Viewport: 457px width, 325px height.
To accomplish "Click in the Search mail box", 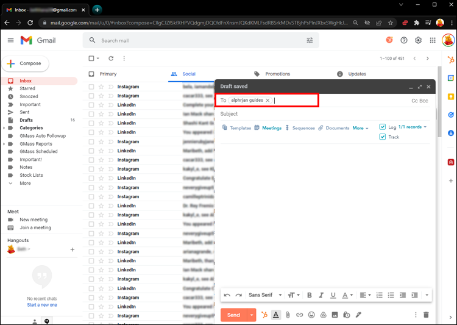I will [201, 41].
